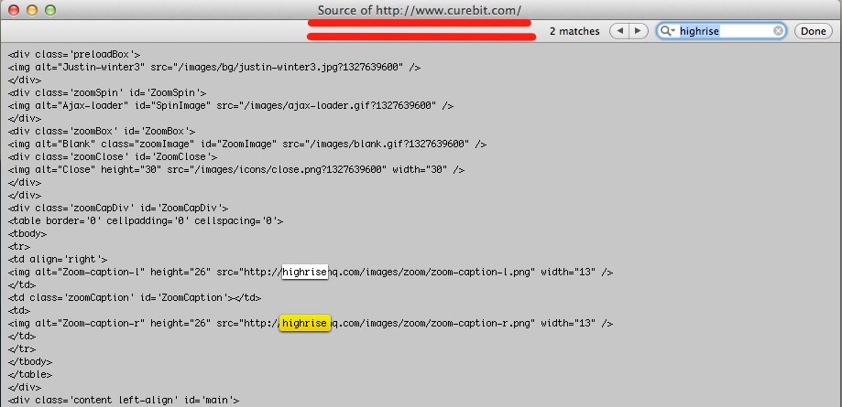Click the window title Source of http://www.curebit.com/
The image size is (842, 407).
coord(420,10)
